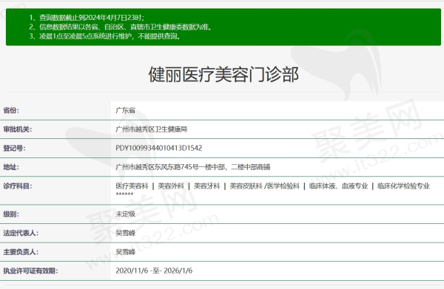Click the 地址 label
This screenshot has width=444, height=289.
[11, 167]
